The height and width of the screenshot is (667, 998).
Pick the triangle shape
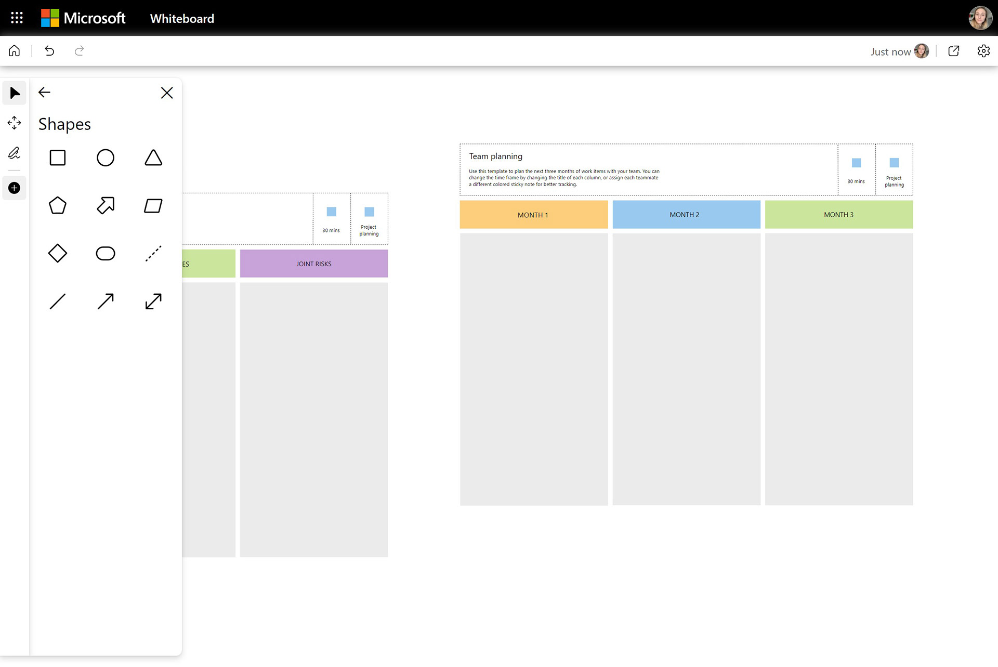153,158
